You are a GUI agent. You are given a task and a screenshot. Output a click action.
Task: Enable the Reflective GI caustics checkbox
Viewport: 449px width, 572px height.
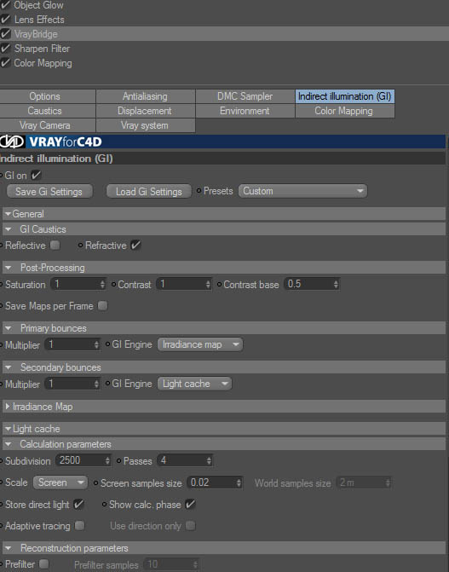click(55, 246)
